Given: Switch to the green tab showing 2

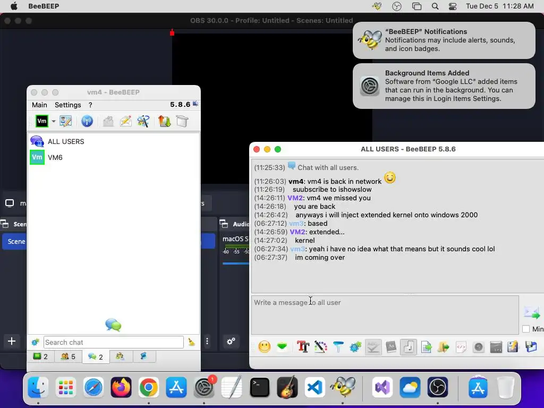Looking at the screenshot, I should coord(40,356).
